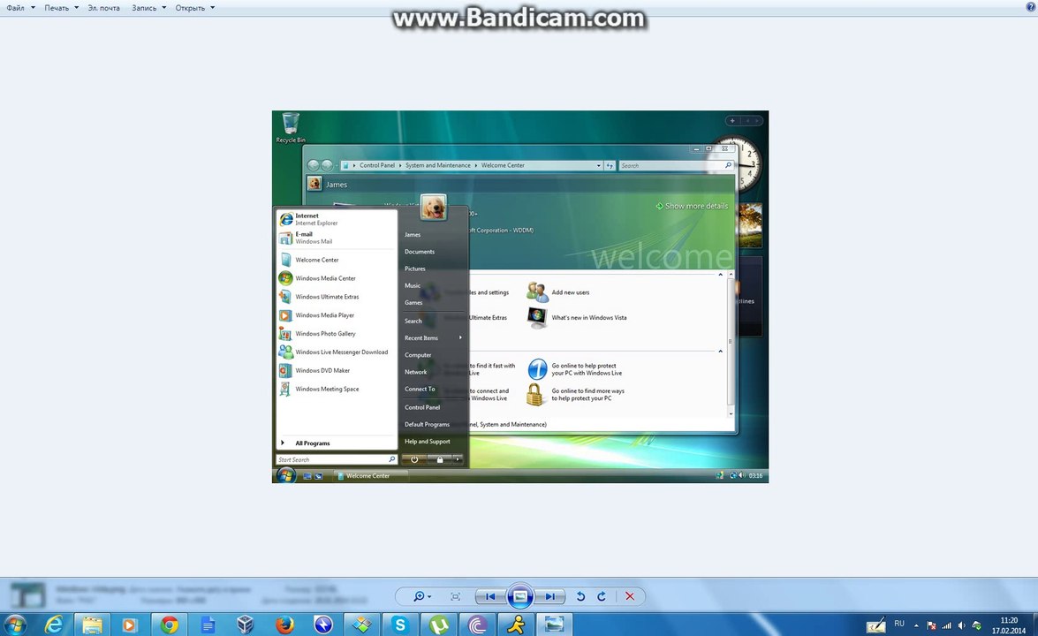Rotate the picture clockwise

tap(602, 596)
